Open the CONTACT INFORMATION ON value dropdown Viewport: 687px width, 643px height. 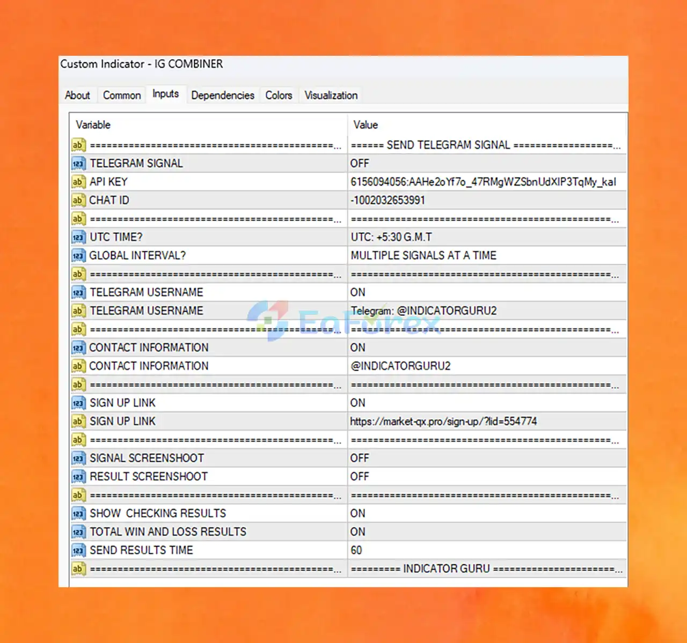(x=487, y=348)
